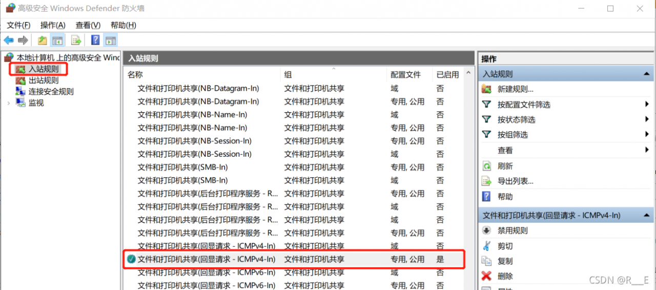Click the 复制 copy icon
Image resolution: width=656 pixels, height=290 pixels.
tap(487, 261)
